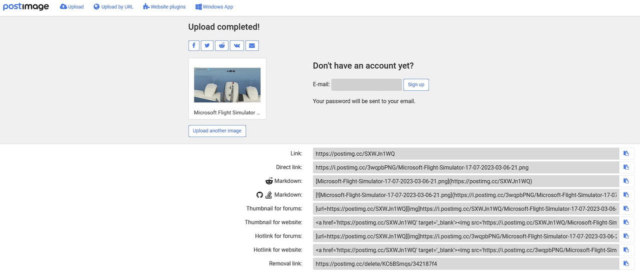The height and width of the screenshot is (273, 640).
Task: Share uploaded image by email icon
Action: click(252, 45)
